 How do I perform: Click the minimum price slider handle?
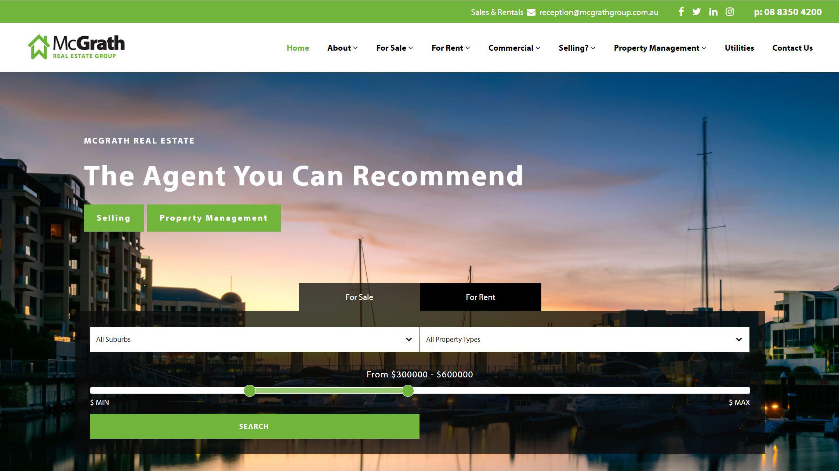click(x=250, y=391)
